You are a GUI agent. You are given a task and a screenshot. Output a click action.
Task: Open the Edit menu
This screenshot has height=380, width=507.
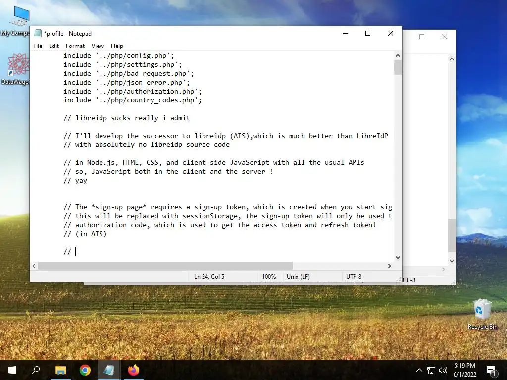coord(53,46)
